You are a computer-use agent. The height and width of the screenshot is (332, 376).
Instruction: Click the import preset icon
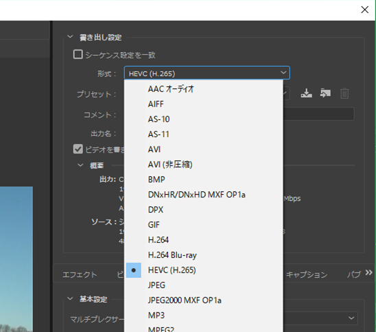[325, 93]
